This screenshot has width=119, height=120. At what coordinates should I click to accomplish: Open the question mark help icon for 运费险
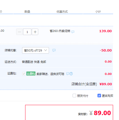click(71, 74)
